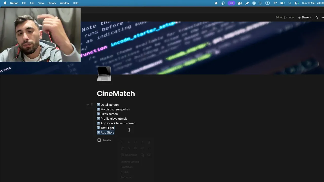Open the battery status menu
The width and height of the screenshot is (324, 182).
tap(282, 3)
